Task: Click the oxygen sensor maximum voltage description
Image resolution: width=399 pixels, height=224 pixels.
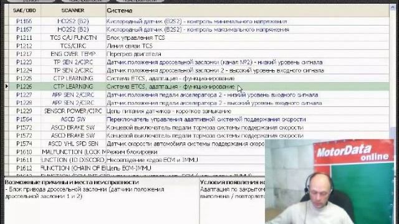Action: click(198, 30)
